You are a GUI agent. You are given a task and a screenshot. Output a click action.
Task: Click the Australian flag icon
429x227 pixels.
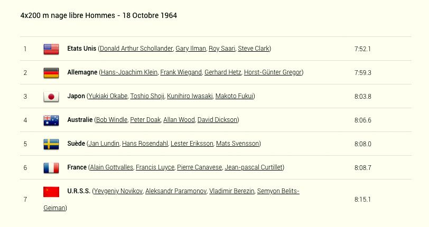pyautogui.click(x=51, y=120)
